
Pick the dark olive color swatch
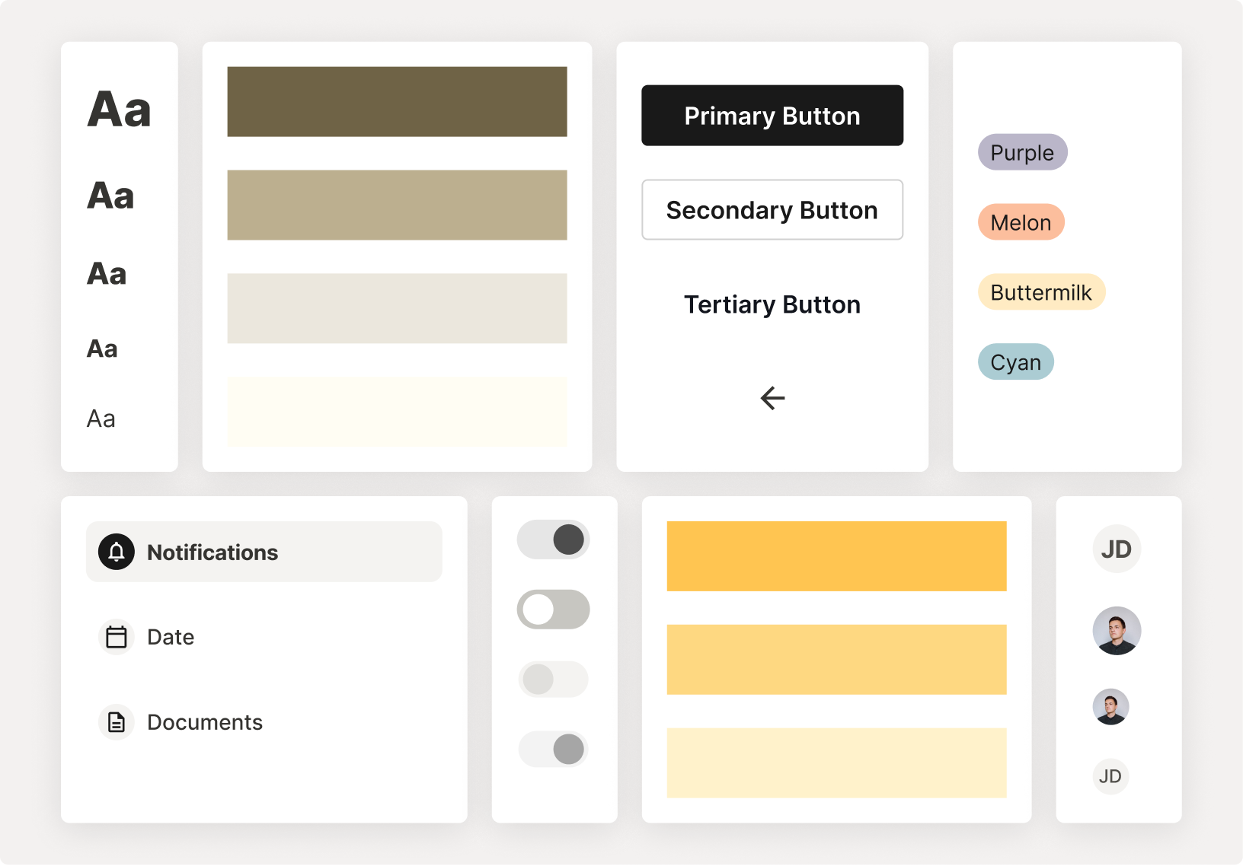397,102
